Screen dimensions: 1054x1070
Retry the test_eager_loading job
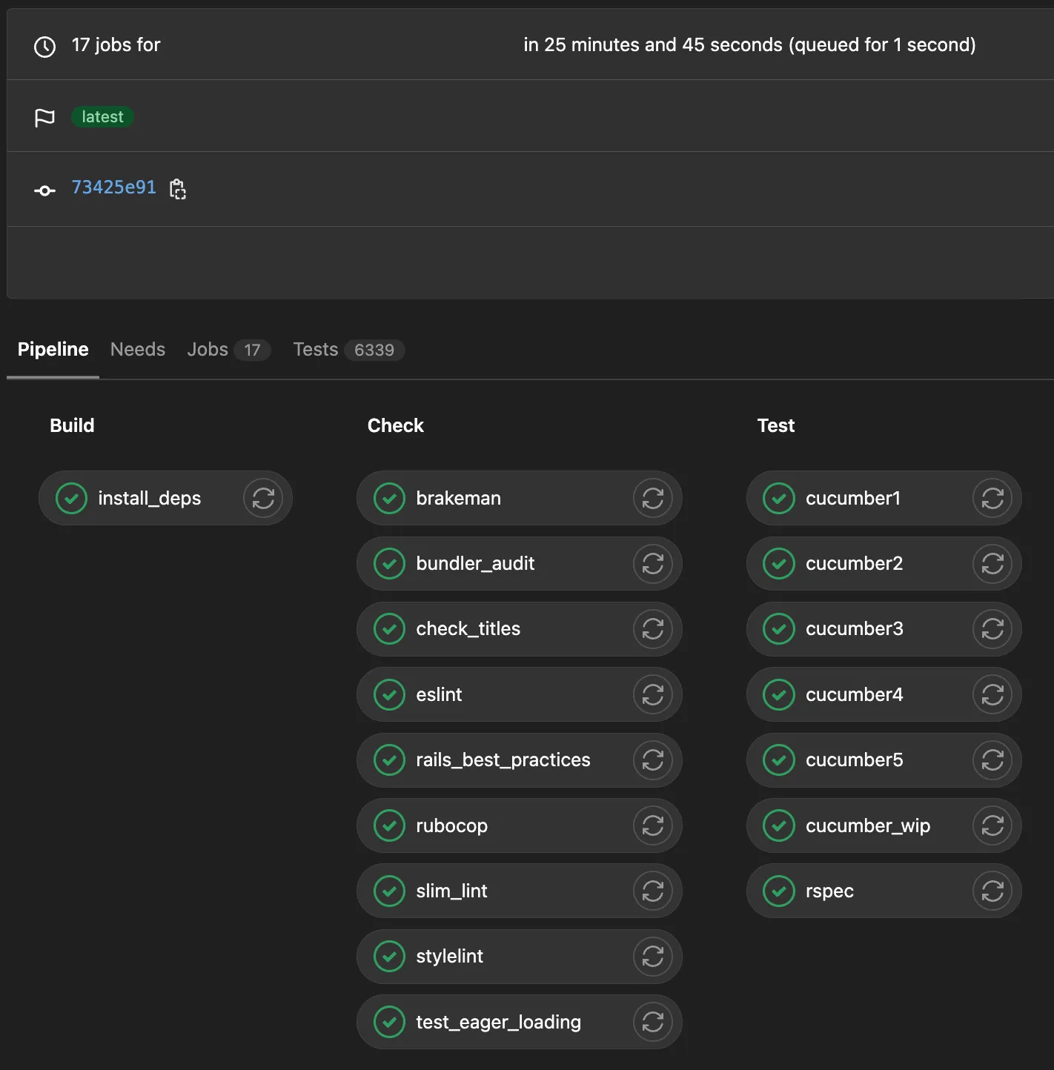[653, 1022]
